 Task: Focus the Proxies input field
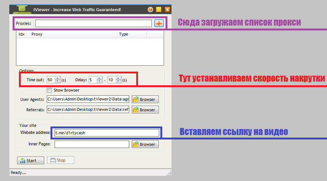pyautogui.click(x=93, y=23)
